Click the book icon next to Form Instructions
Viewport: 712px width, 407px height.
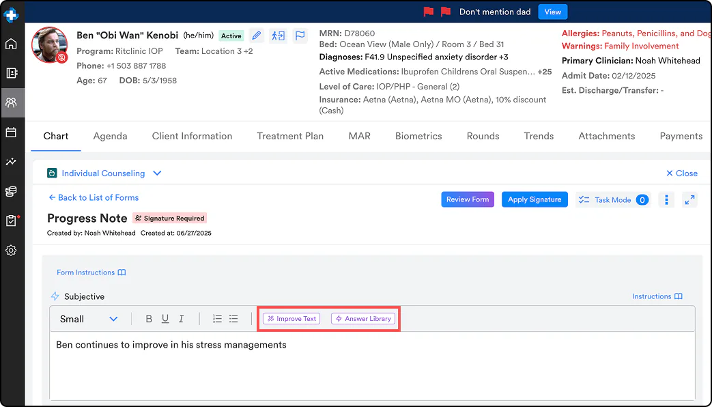tap(122, 272)
